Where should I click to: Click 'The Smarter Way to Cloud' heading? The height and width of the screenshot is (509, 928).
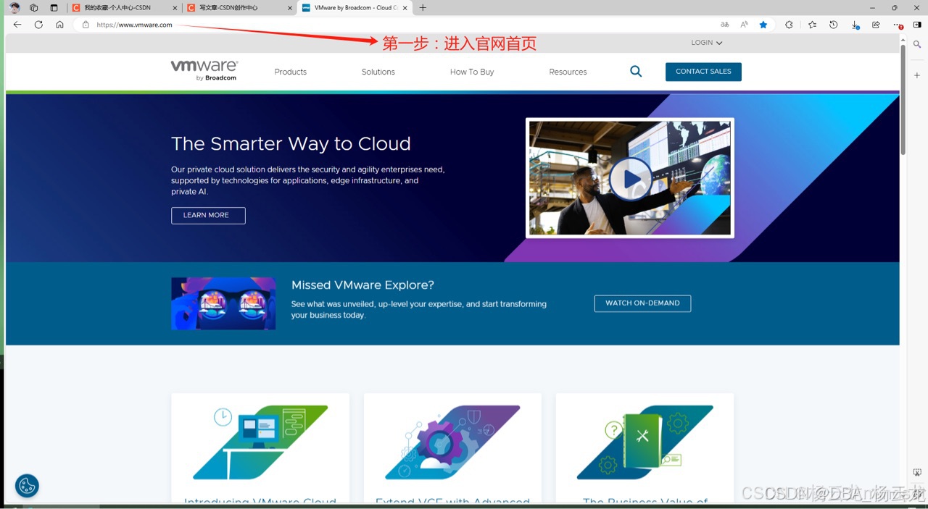click(x=291, y=144)
